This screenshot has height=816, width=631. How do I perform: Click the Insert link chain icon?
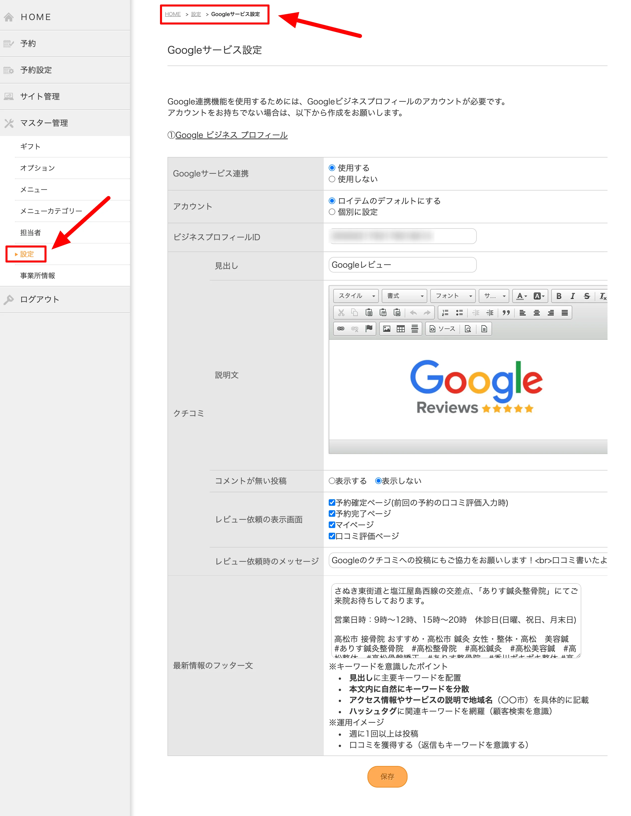341,328
